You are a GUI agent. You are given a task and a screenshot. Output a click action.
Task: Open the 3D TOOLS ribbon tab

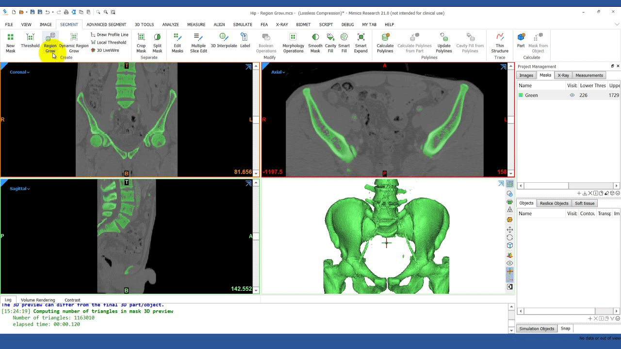[x=144, y=24]
